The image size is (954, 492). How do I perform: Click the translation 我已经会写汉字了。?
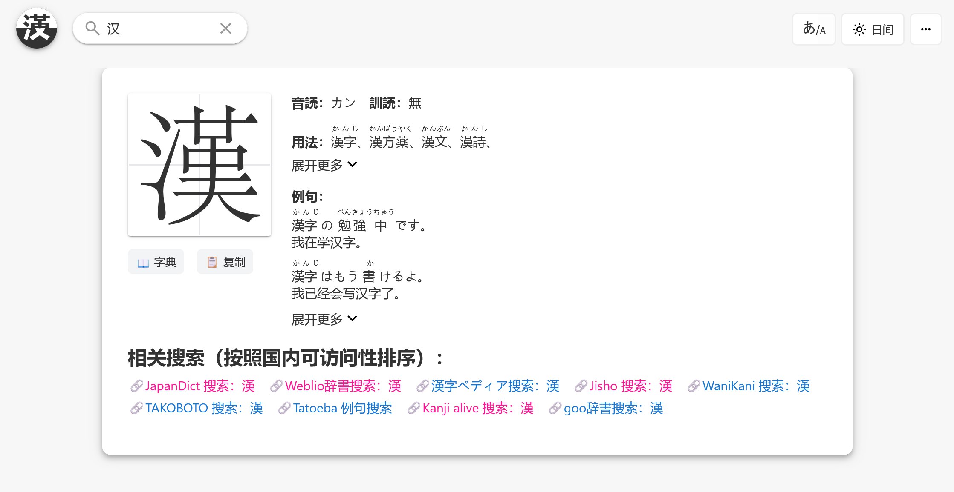tap(347, 294)
